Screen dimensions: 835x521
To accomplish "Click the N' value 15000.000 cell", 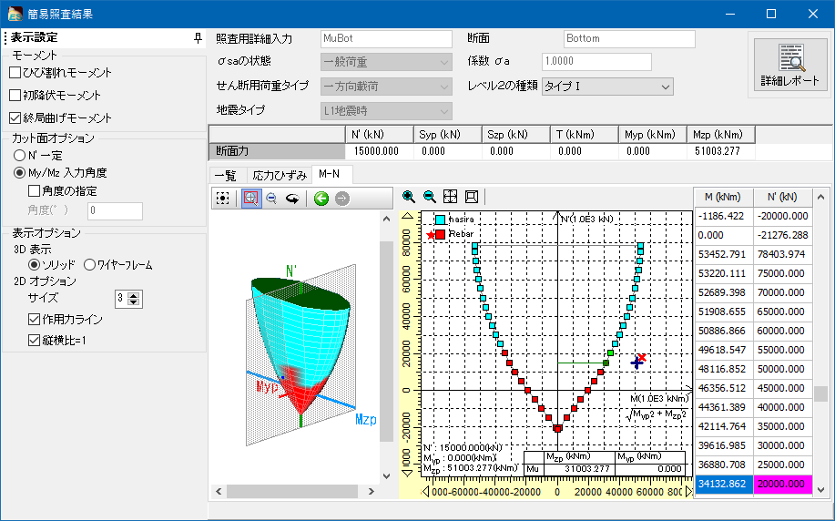I will tap(380, 151).
